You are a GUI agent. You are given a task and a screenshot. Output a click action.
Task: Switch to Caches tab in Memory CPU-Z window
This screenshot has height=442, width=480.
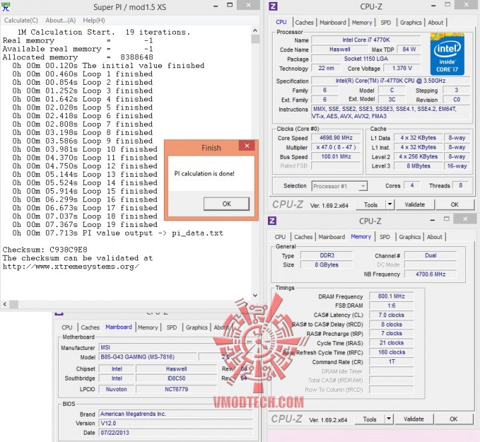click(303, 237)
